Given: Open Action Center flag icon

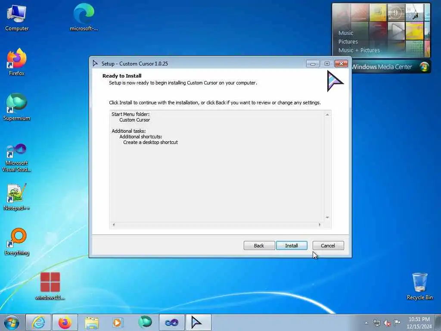Looking at the screenshot, I should (398, 322).
